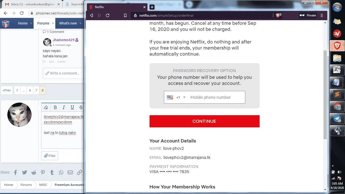
Task: Show hidden system tray icons
Action: 333,166
